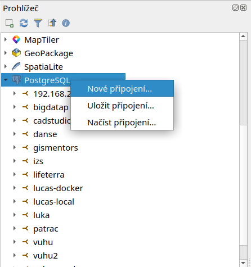The height and width of the screenshot is (267, 251).
Task: Click the PostgreSQL elephant icon
Action: 16,80
